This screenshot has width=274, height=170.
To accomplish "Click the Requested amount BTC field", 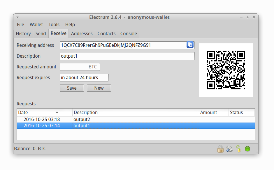I will pyautogui.click(x=80, y=67).
